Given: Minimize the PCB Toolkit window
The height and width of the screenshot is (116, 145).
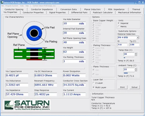Looking at the screenshot, I should pyautogui.click(x=136, y=2).
